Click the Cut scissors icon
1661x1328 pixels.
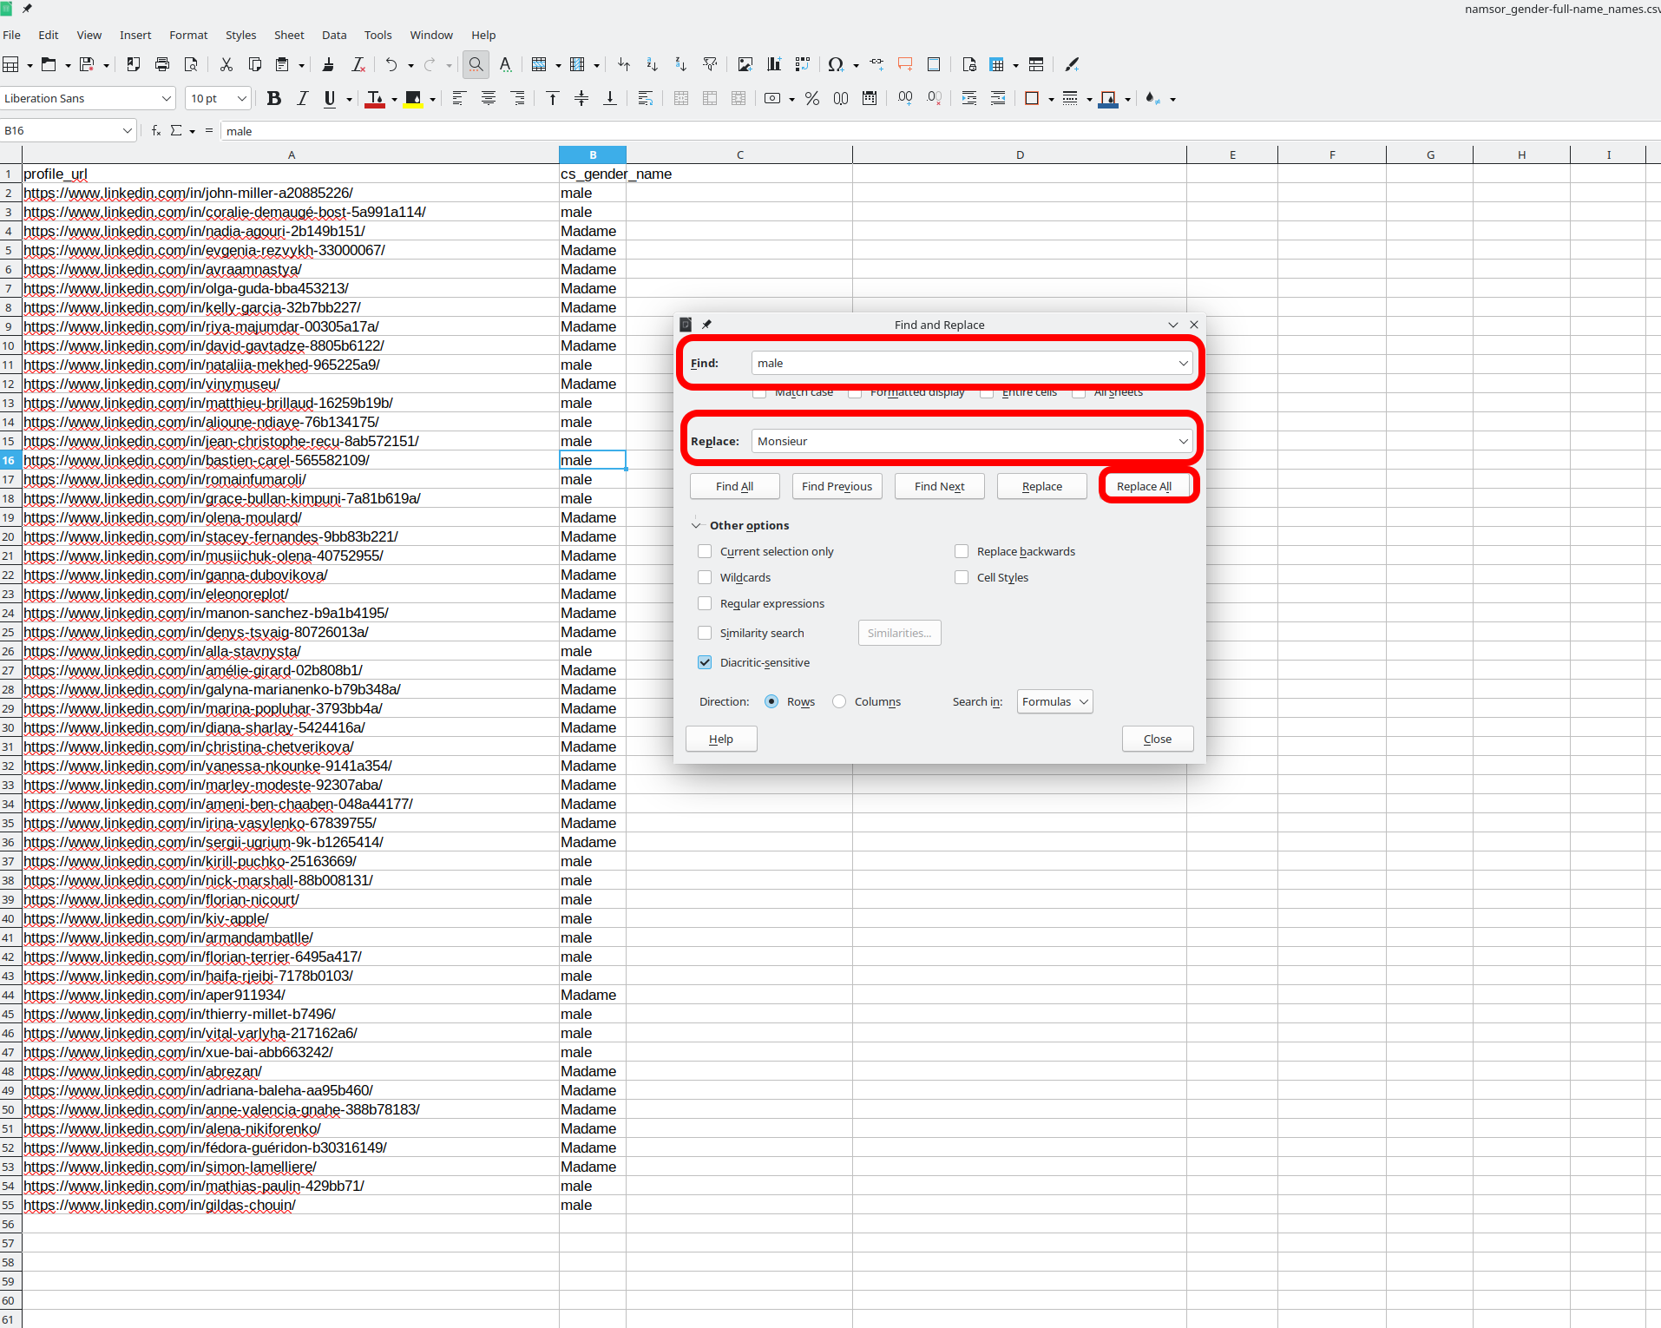(226, 64)
